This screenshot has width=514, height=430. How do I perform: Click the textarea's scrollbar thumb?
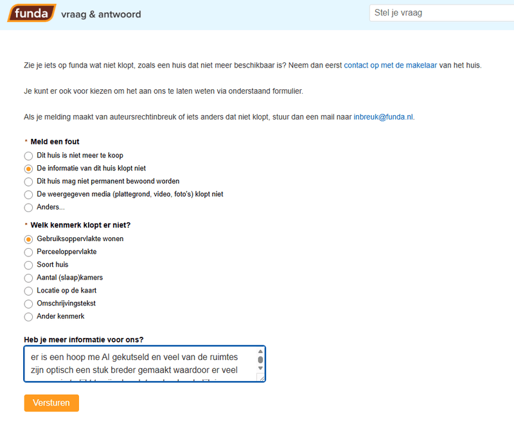(260, 360)
